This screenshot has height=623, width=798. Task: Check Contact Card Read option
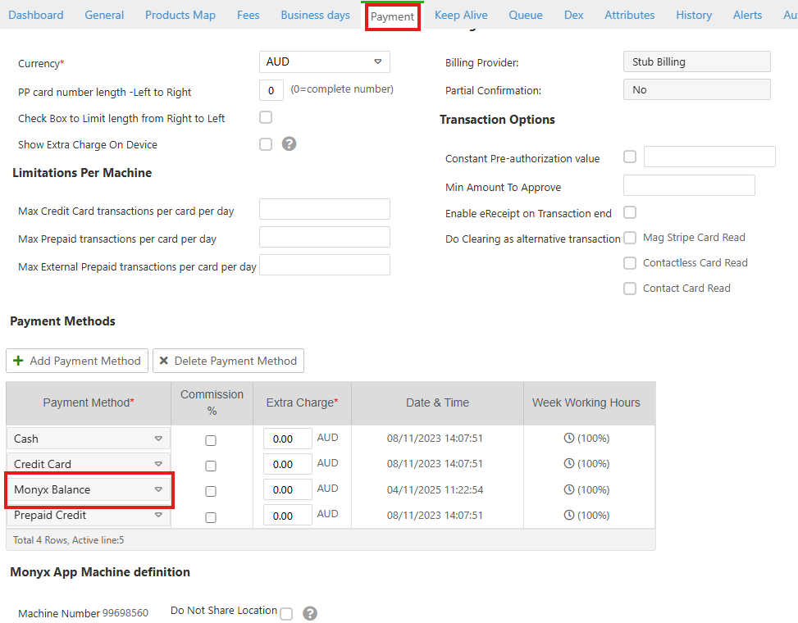[x=630, y=289]
